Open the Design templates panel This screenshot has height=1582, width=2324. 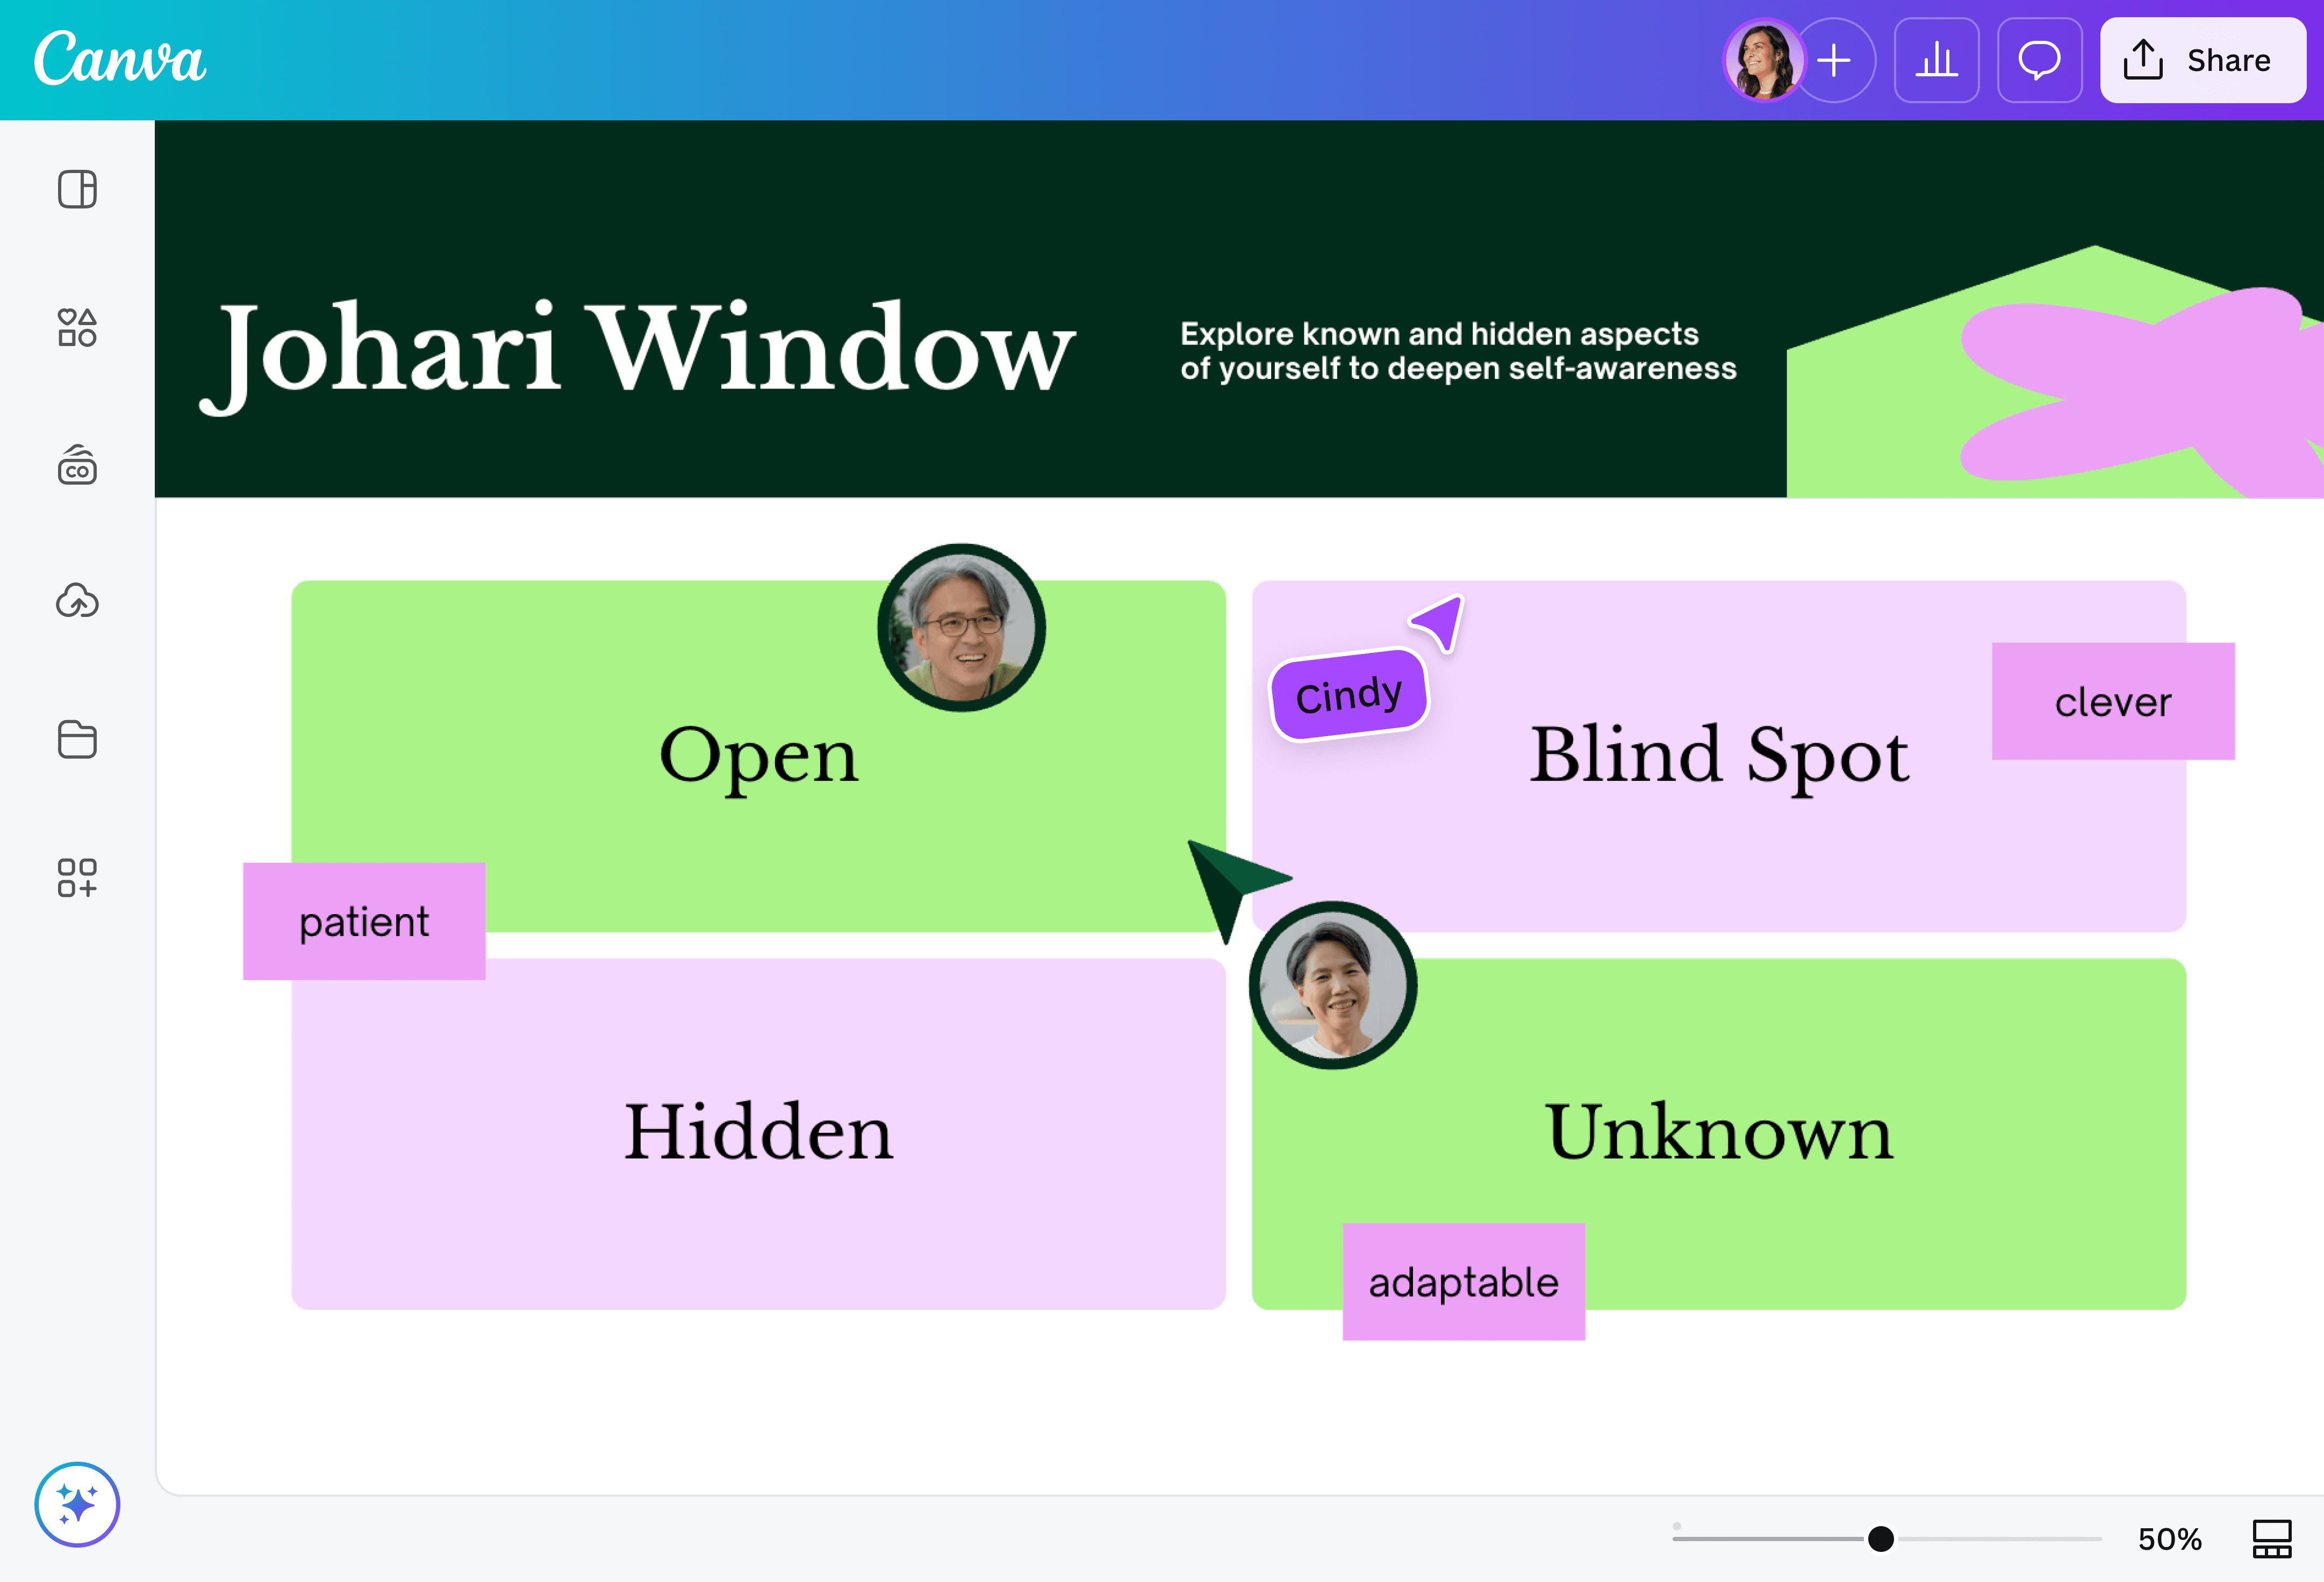pyautogui.click(x=77, y=189)
